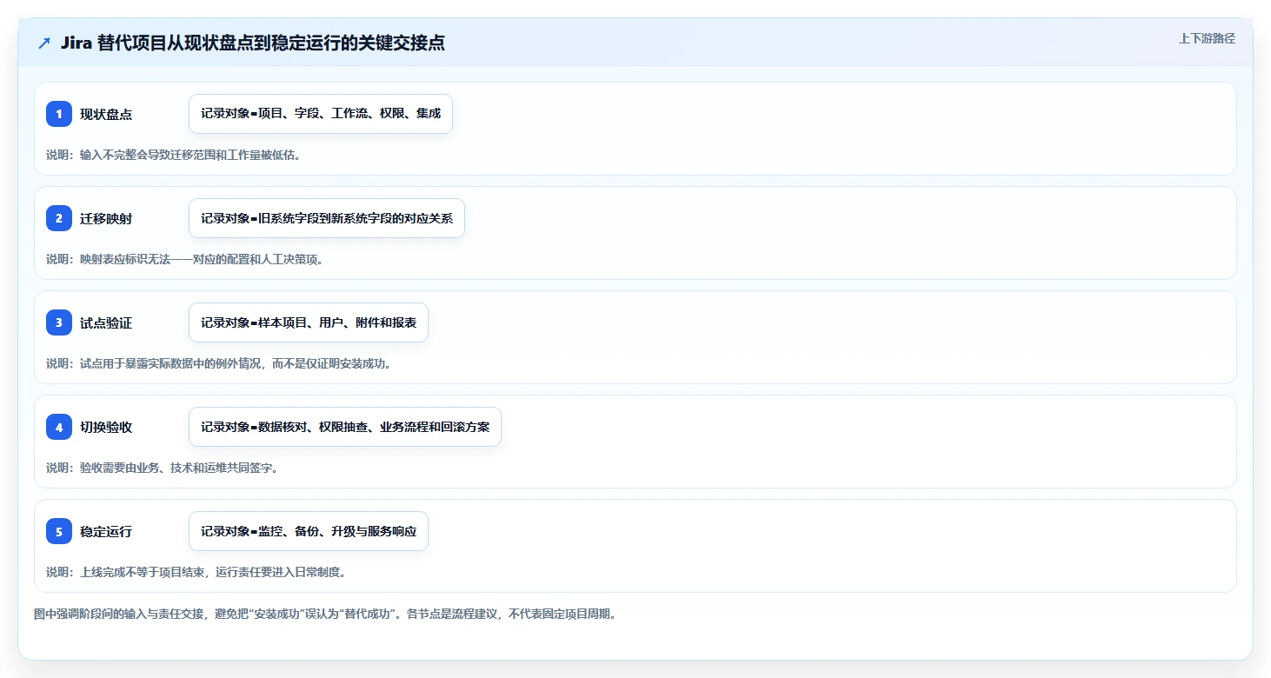Click the 切换验收 step title

pyautogui.click(x=106, y=427)
